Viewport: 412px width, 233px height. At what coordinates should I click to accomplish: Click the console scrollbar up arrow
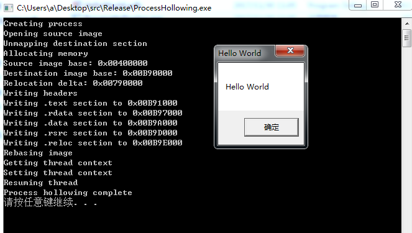(407, 24)
